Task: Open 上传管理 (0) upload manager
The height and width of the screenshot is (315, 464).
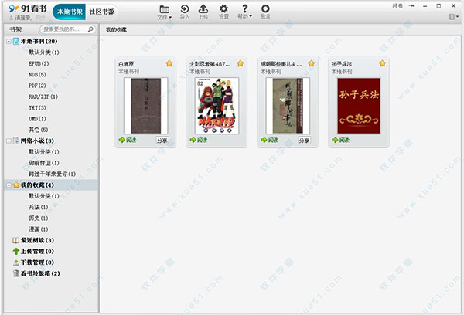Action: pos(37,252)
